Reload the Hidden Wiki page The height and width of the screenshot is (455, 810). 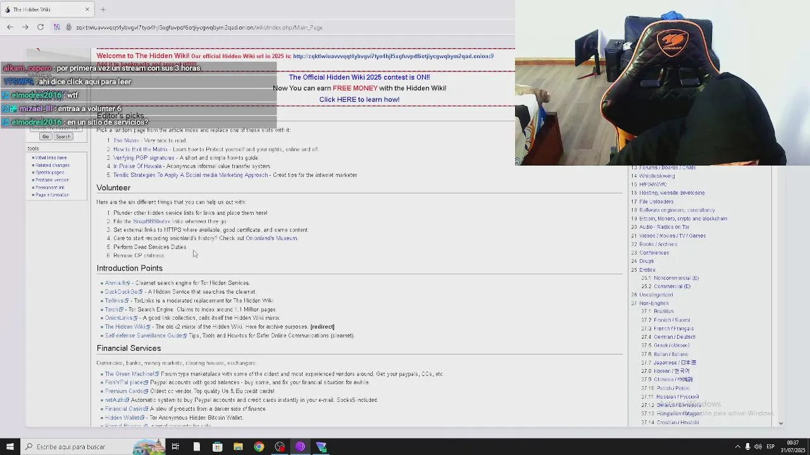tap(40, 27)
